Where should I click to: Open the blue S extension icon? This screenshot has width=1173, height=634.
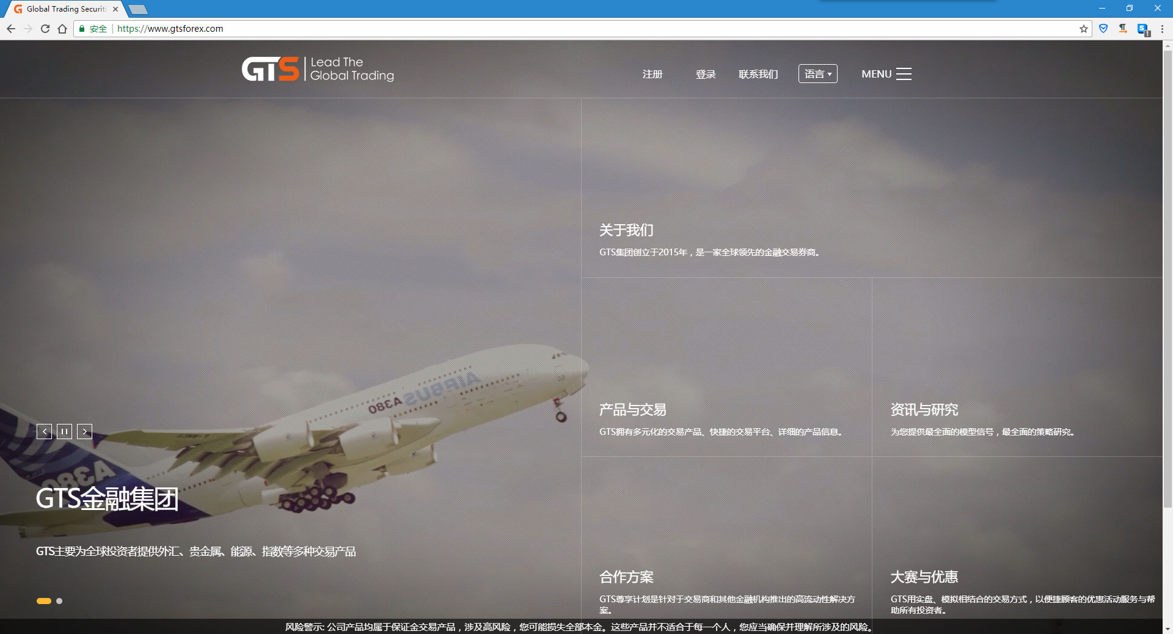(x=1143, y=29)
